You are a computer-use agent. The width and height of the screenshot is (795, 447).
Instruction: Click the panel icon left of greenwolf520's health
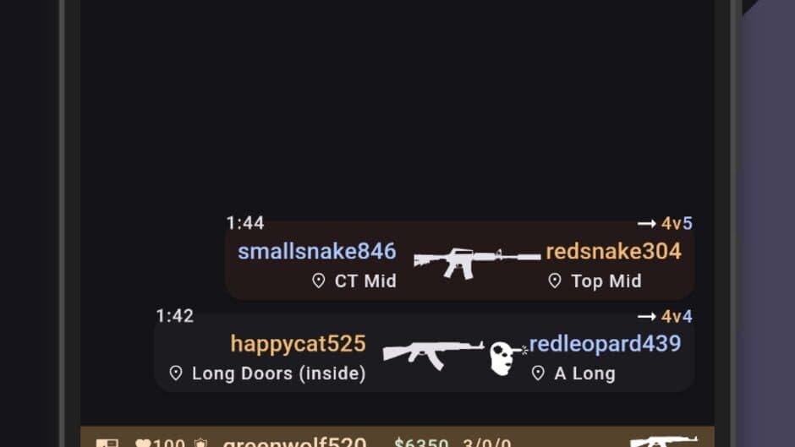click(x=107, y=443)
